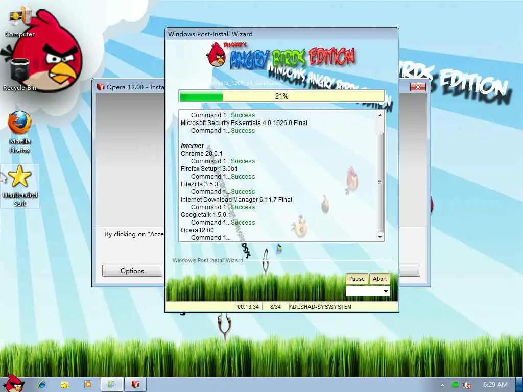523x392 pixels.
Task: Abort the post-install wizard
Action: pos(379,279)
